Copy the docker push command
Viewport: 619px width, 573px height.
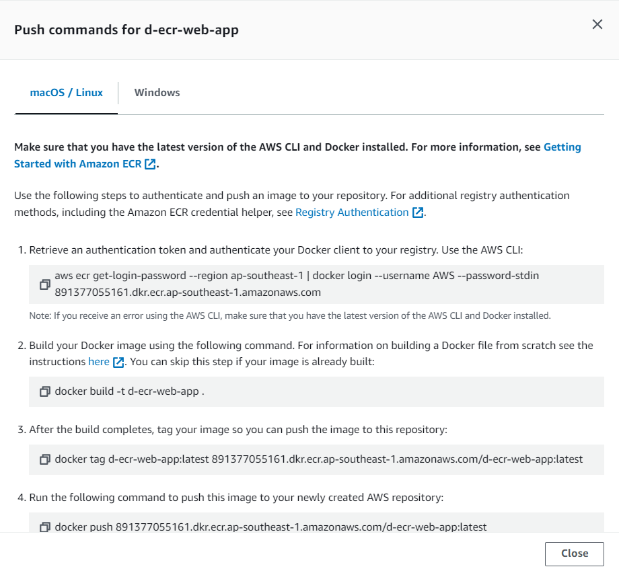coord(45,527)
